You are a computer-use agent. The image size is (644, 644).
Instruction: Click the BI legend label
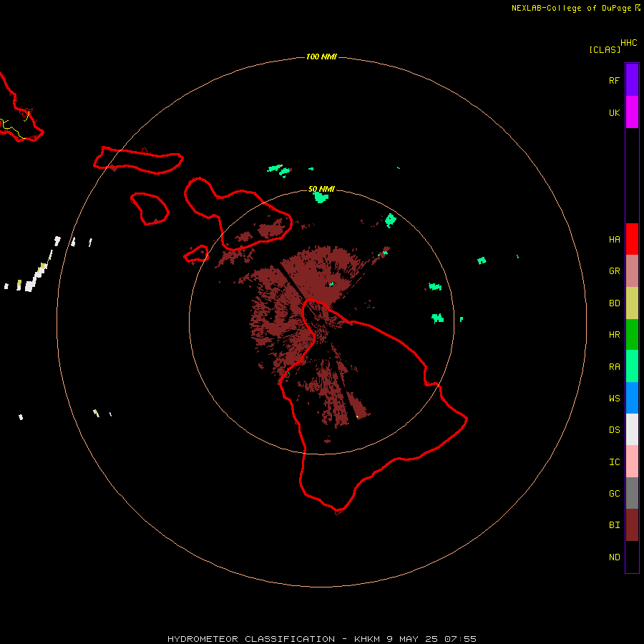tap(614, 525)
